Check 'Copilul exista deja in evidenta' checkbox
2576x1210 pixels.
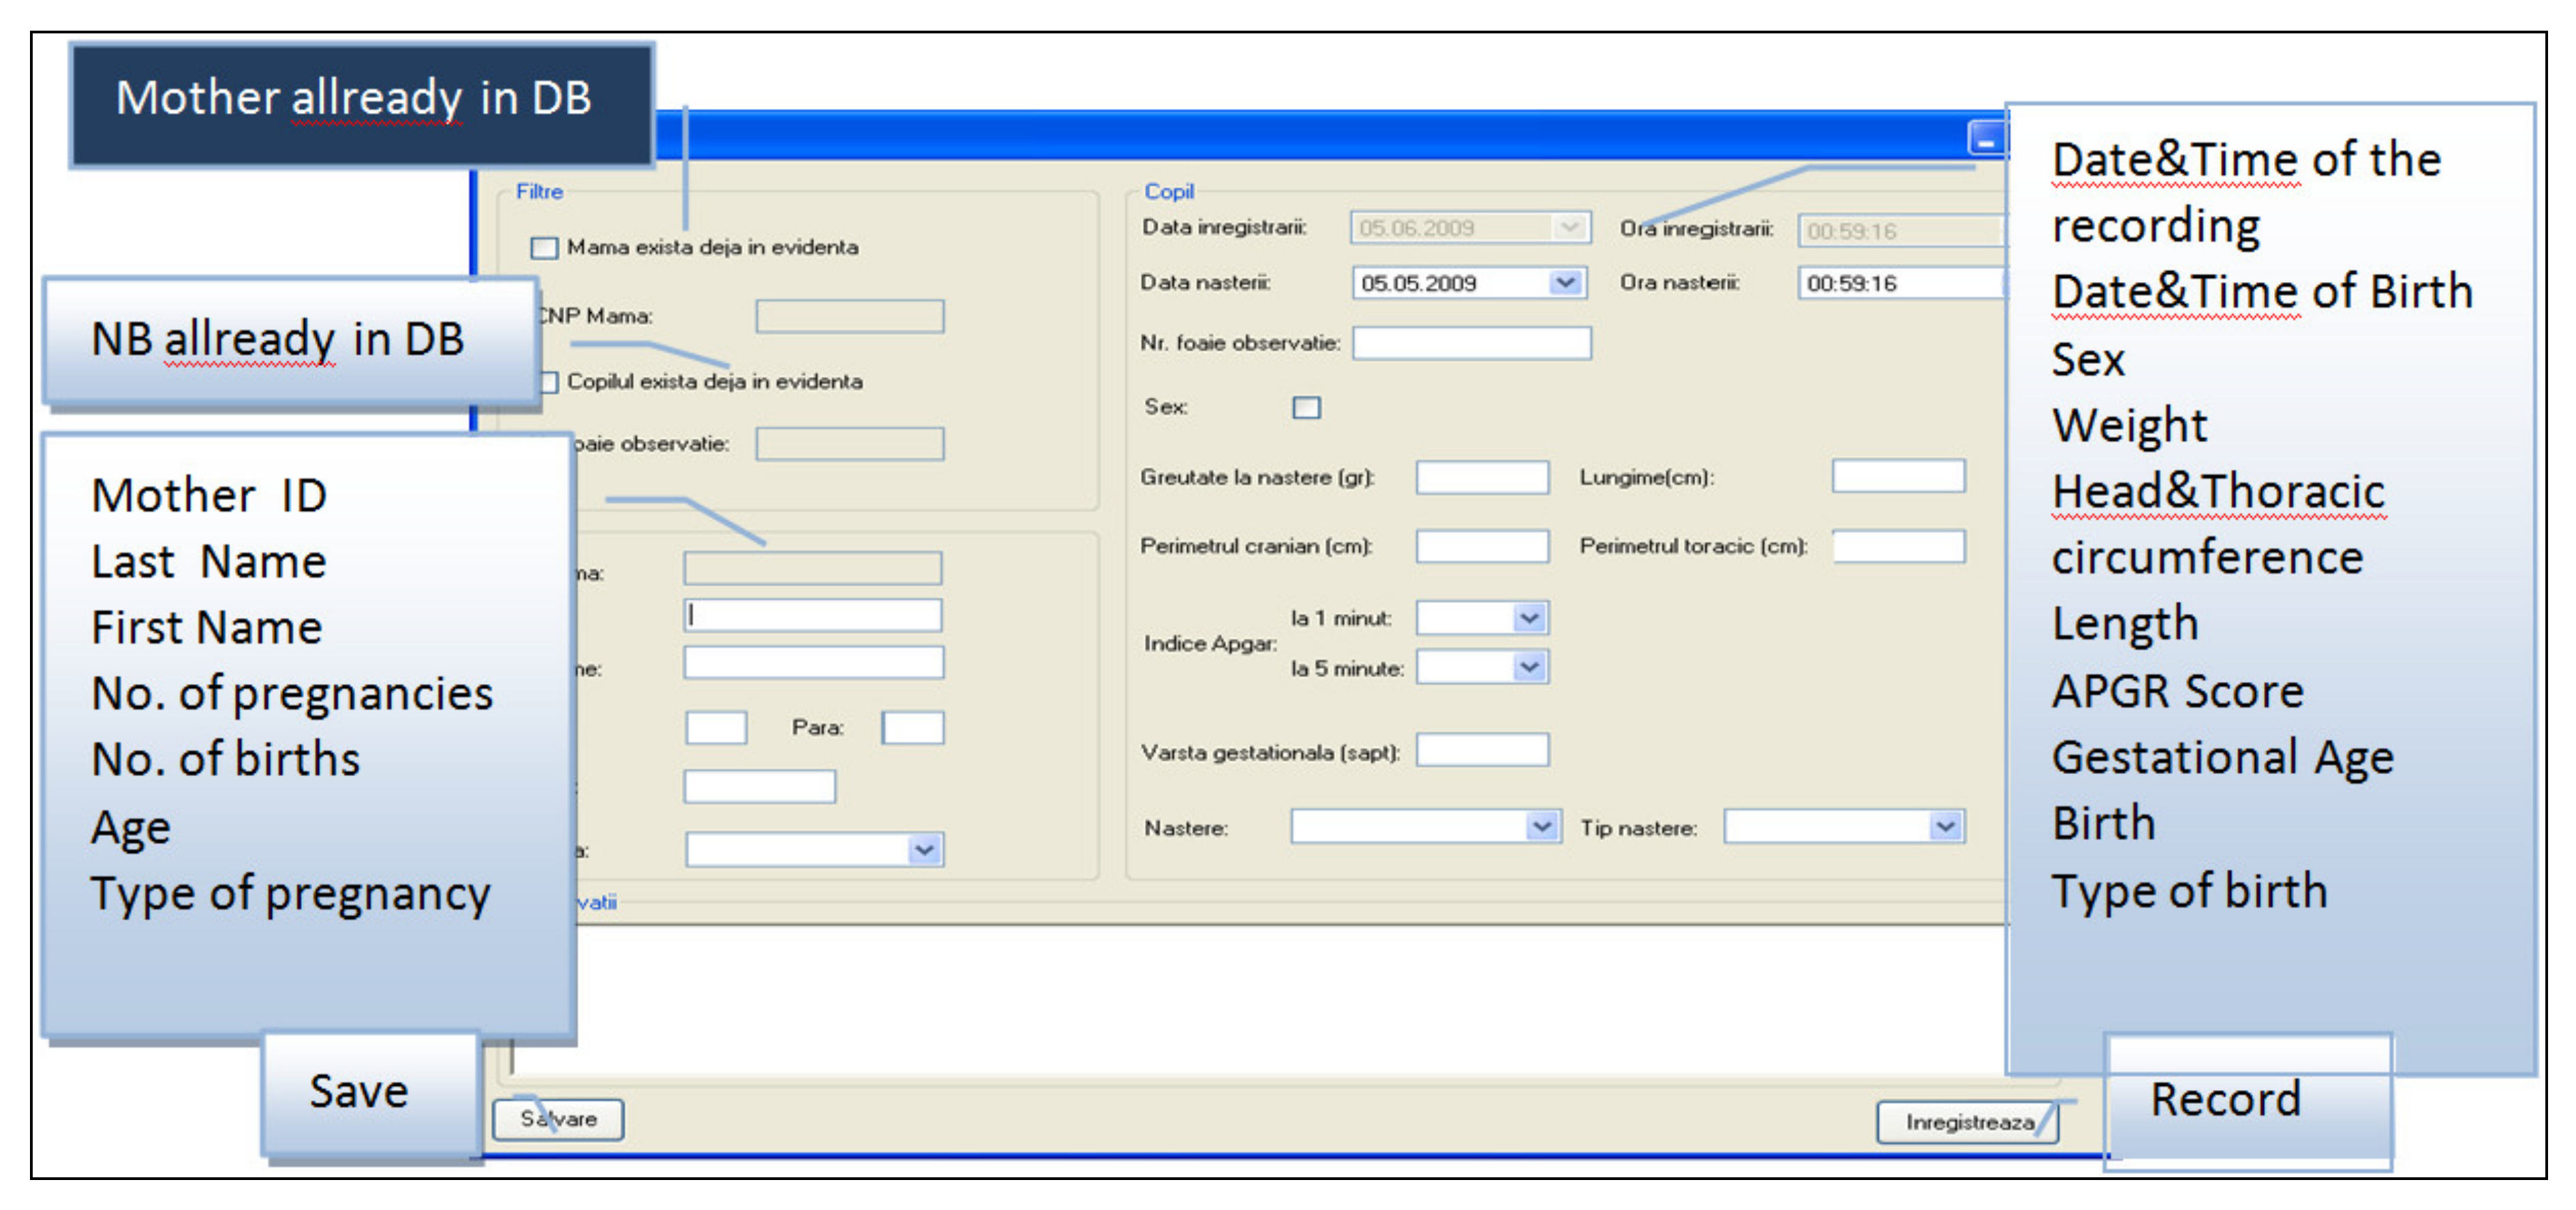[549, 382]
